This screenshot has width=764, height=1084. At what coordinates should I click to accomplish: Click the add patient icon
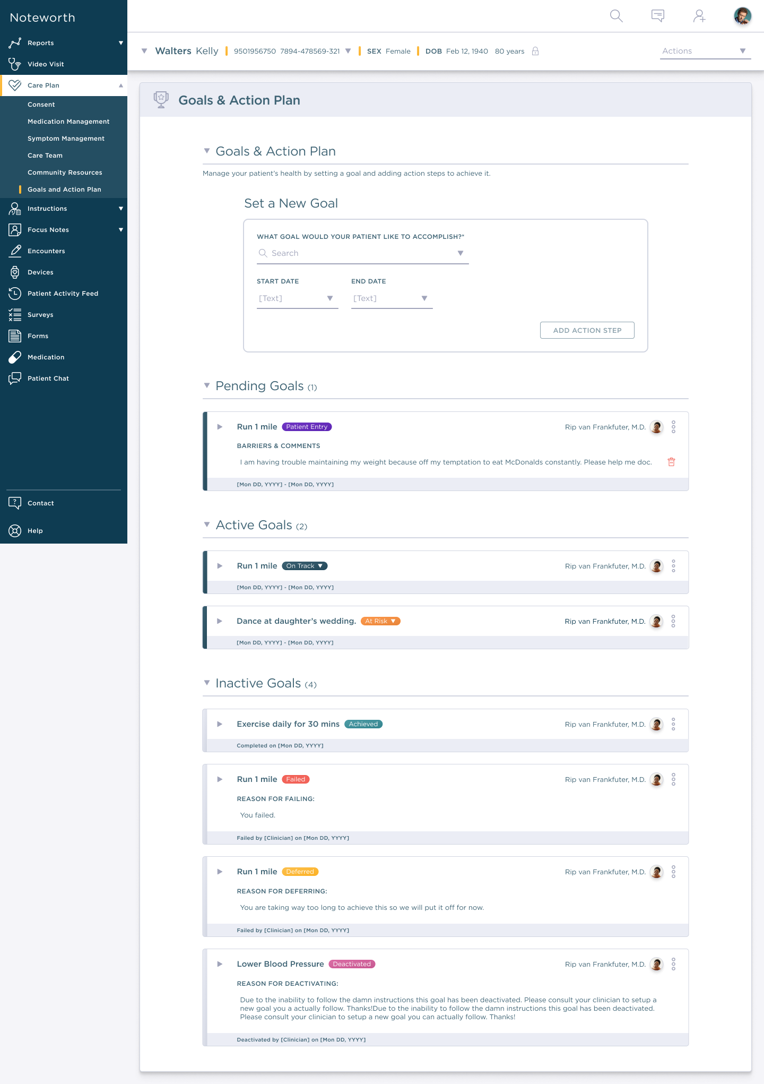click(699, 16)
